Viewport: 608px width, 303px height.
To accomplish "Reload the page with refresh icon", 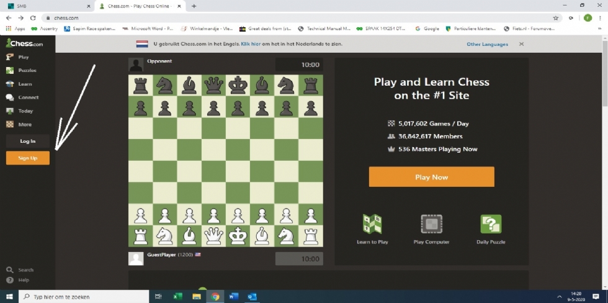I will click(33, 18).
